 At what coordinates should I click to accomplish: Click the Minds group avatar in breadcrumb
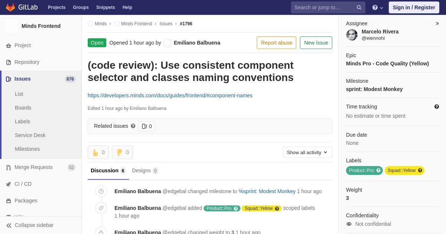90,24
